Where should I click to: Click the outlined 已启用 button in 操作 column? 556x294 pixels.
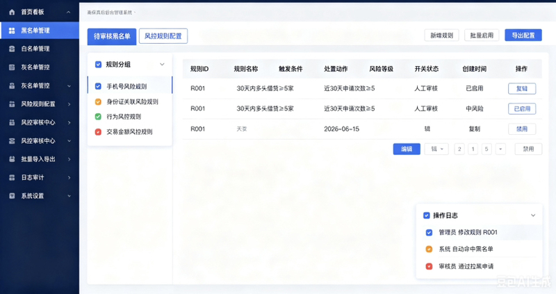(522, 109)
